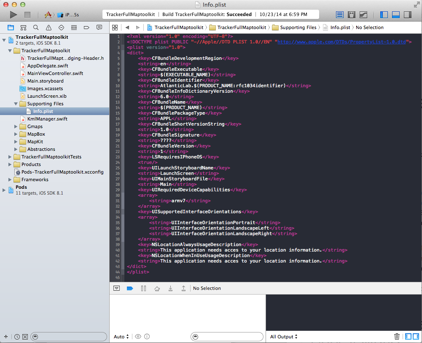Open the bridging header .h file
Image resolution: width=422 pixels, height=343 pixels.
click(65, 59)
